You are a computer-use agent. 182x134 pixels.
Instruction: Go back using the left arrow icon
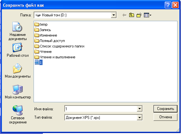tap(124, 15)
